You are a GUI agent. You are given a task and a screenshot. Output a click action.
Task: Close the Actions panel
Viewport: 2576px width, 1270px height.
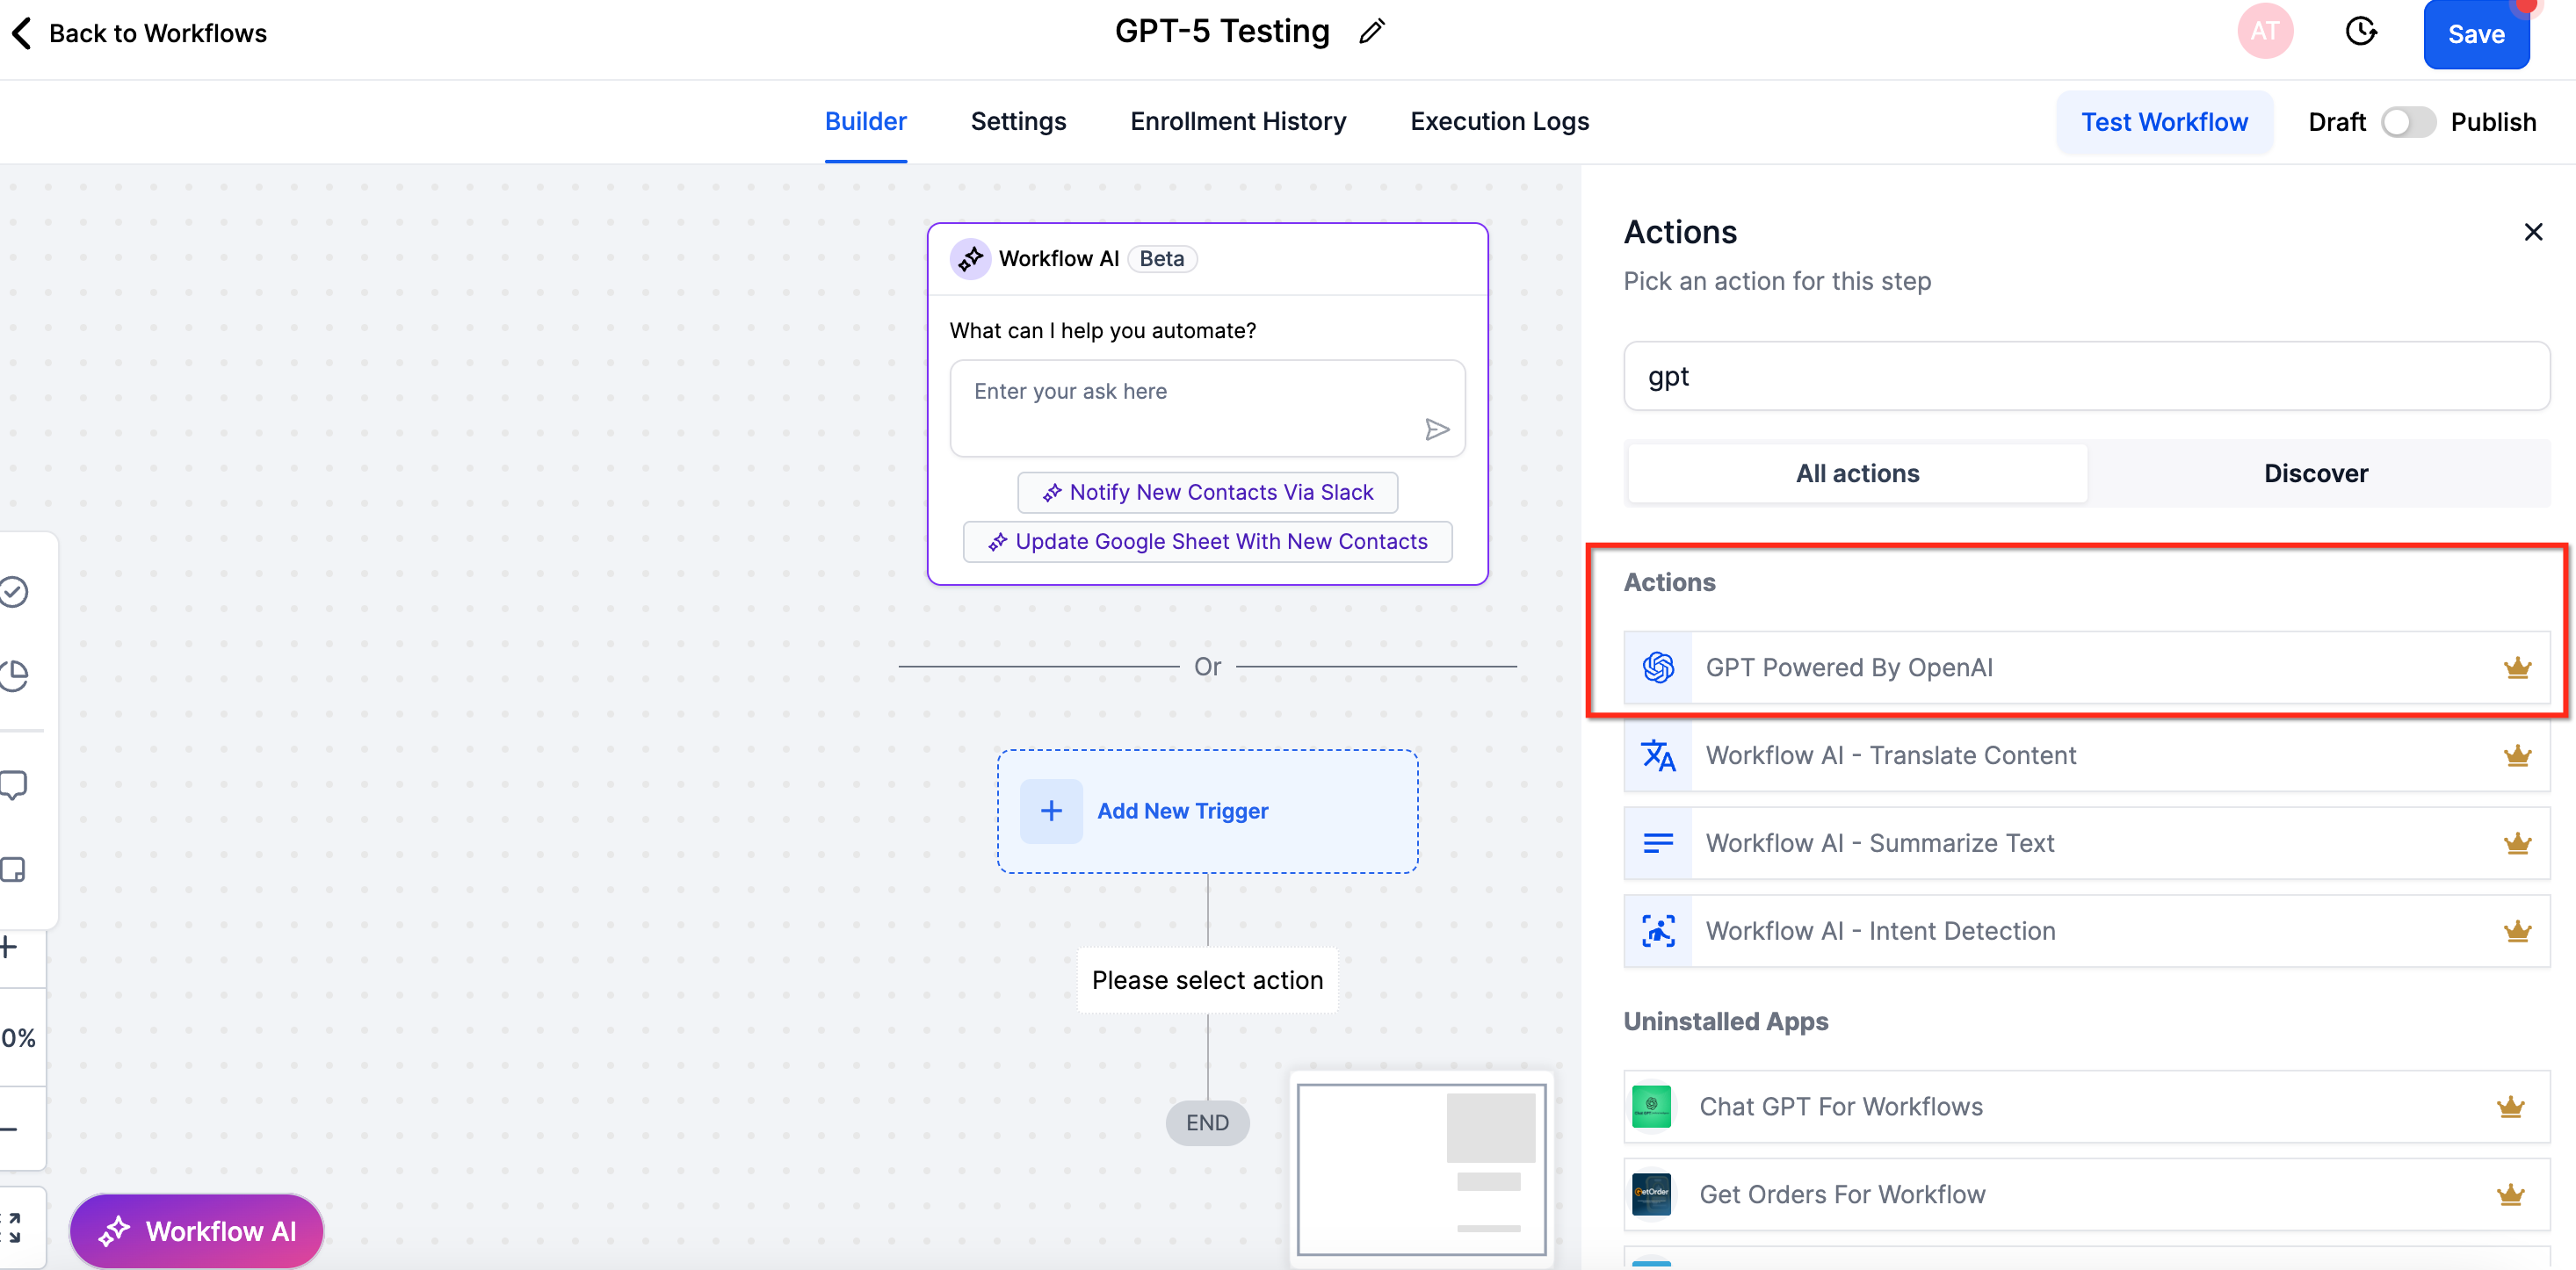pyautogui.click(x=2532, y=232)
